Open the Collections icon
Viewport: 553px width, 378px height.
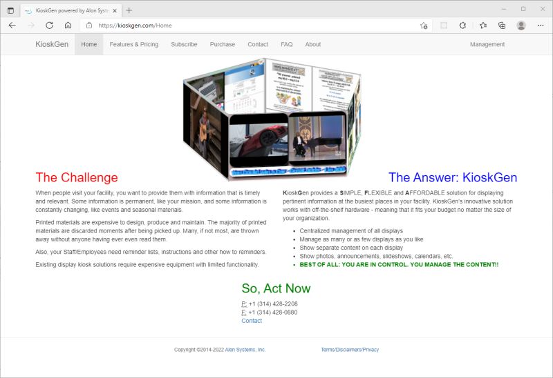[x=502, y=26]
